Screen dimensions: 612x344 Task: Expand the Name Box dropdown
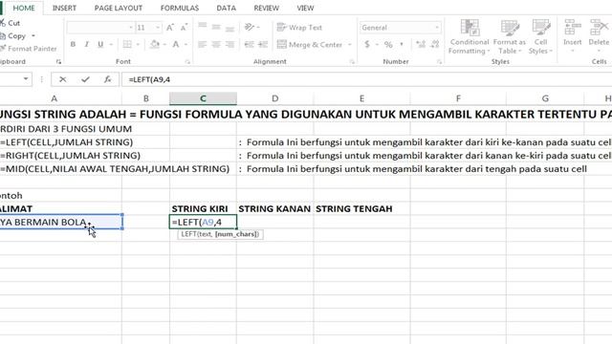(x=26, y=79)
